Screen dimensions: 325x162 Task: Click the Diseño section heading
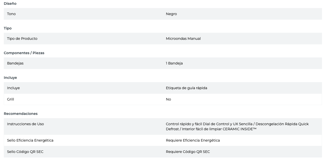10,4
